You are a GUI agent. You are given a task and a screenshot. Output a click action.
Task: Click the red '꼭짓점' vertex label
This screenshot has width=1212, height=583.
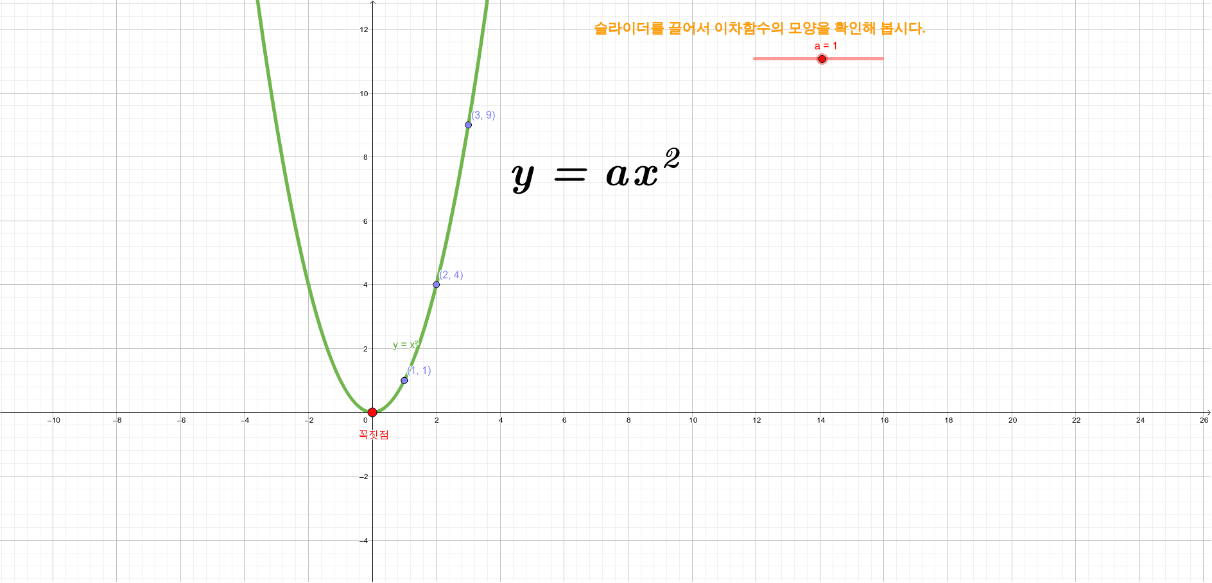click(x=374, y=435)
